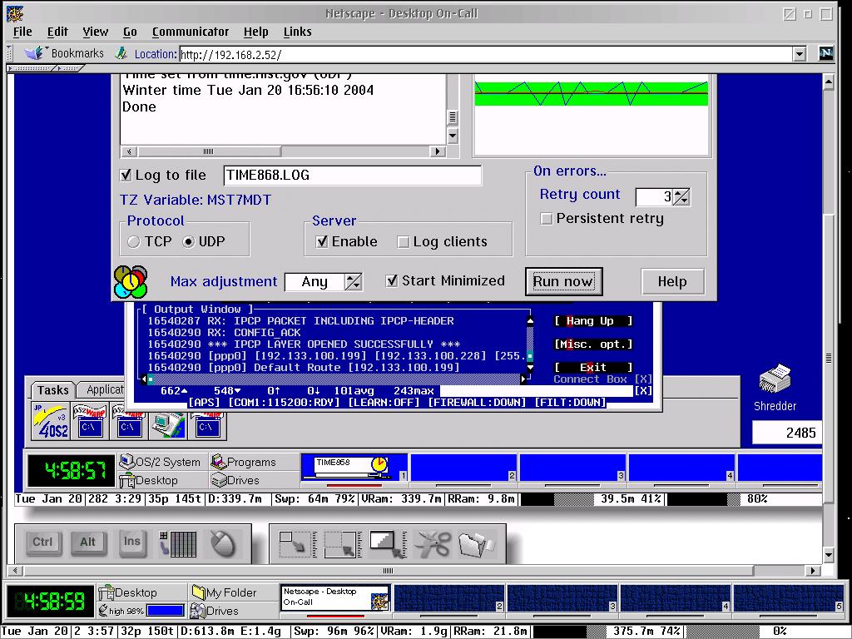This screenshot has height=639, width=852.
Task: Click the [Exit] button in the dialer
Action: pos(593,368)
